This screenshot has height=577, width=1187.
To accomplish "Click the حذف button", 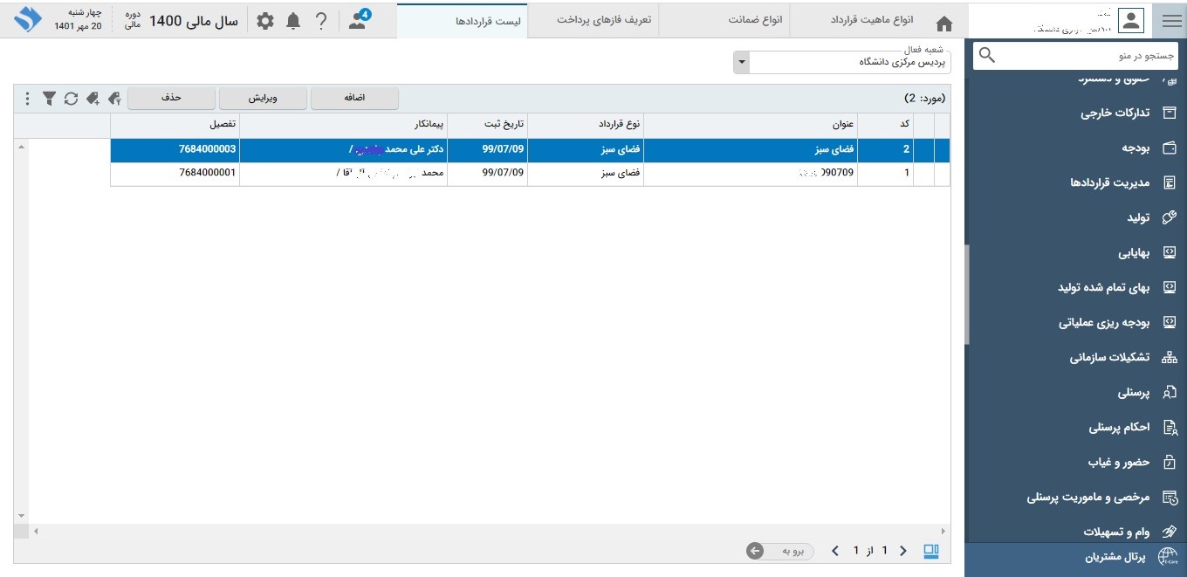I will tap(171, 99).
